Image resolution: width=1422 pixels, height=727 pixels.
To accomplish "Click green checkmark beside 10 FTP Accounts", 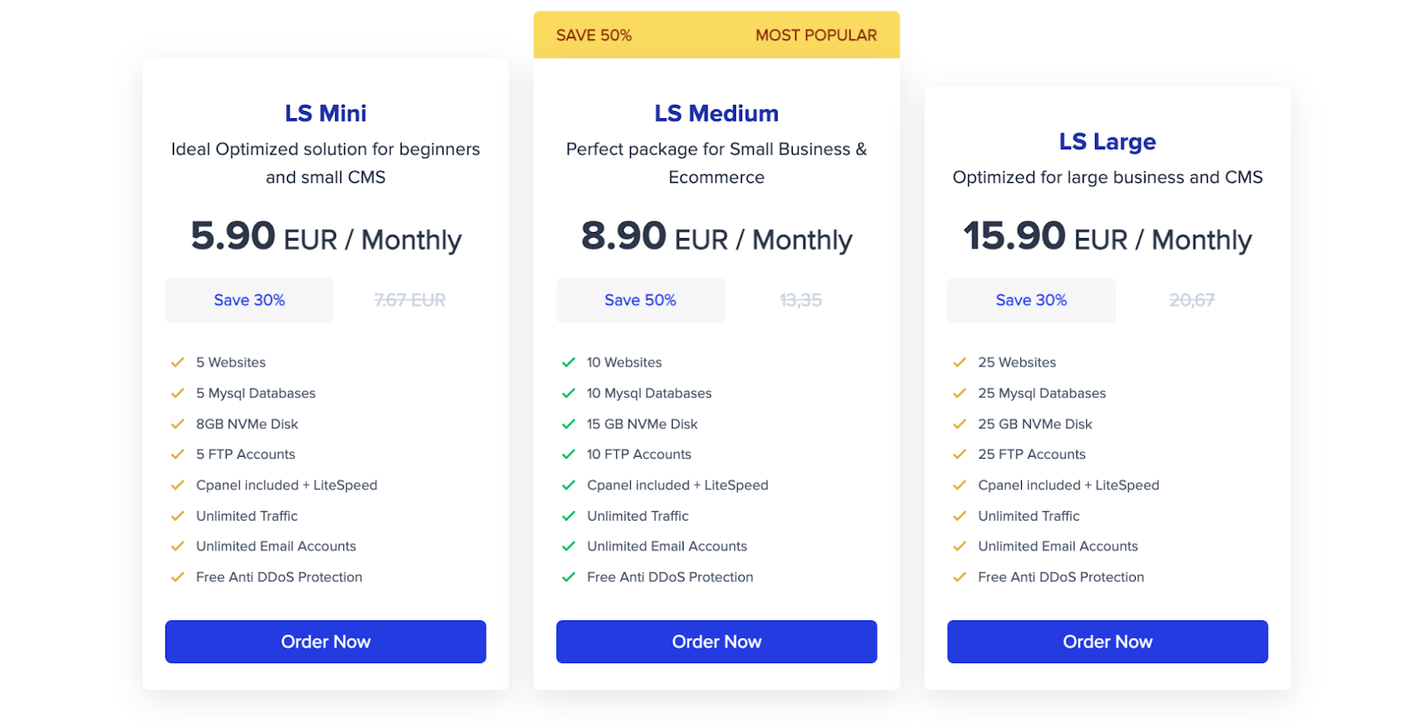I will pyautogui.click(x=569, y=454).
